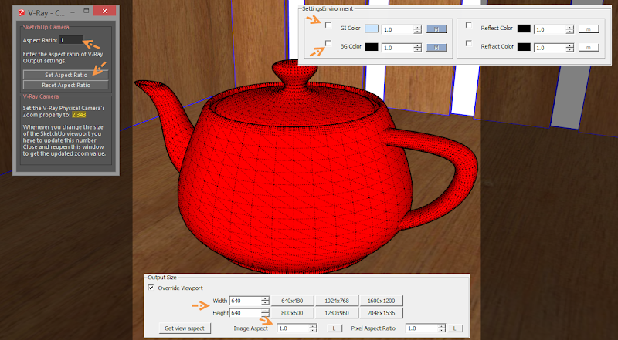Click the Refract Color multiplier field

(550, 48)
